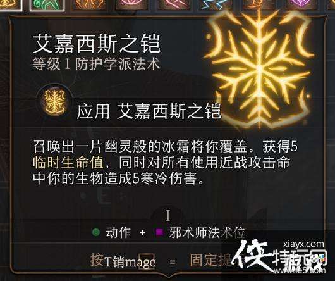335x281 pixels.
Task: Click the 应用 艾嘉西斯之铠 heading
Action: click(x=149, y=111)
